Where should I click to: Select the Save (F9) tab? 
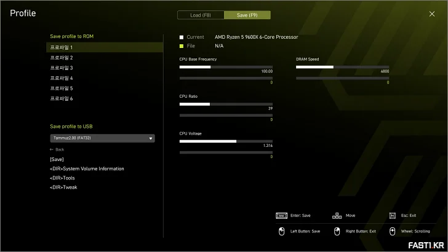point(247,15)
